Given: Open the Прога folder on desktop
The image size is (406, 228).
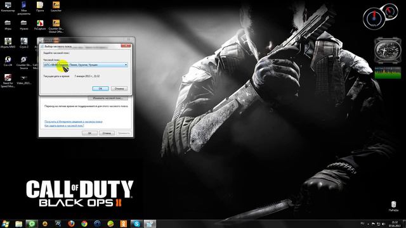Looking at the screenshot, I should click(40, 7).
